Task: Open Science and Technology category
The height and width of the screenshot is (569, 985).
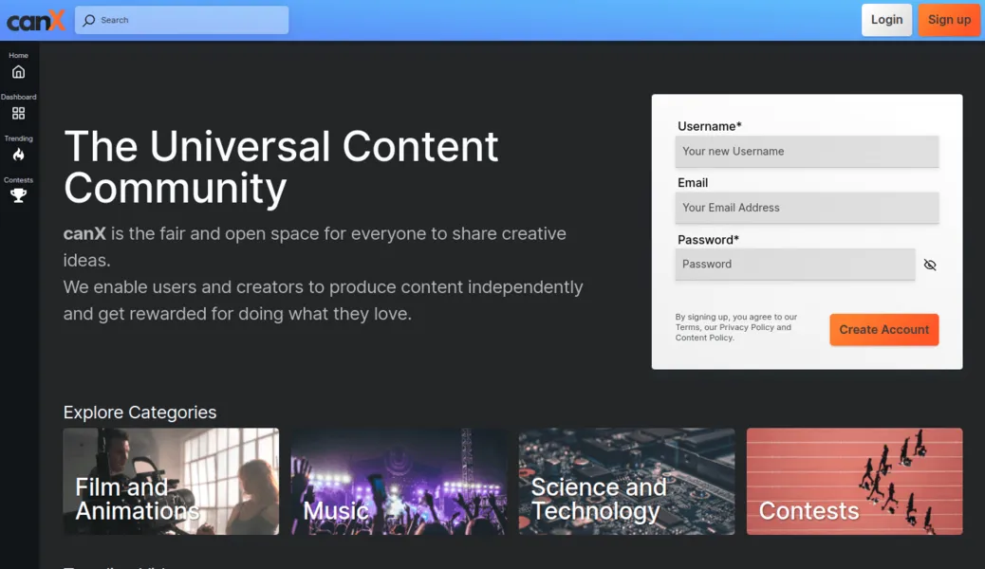Action: 626,481
